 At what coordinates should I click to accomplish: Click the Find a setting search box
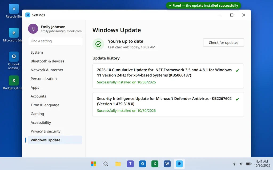[x=55, y=41]
